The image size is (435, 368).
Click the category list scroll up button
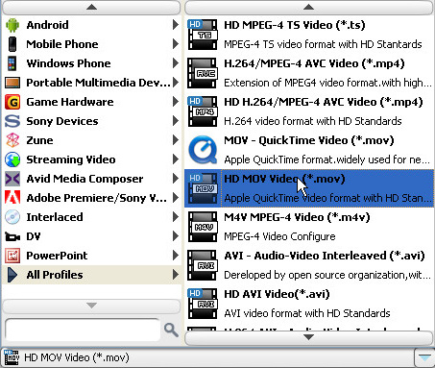click(x=91, y=7)
